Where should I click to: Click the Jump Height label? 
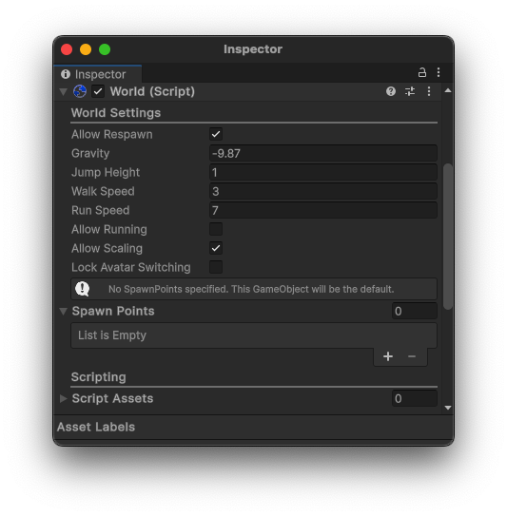[x=106, y=172]
